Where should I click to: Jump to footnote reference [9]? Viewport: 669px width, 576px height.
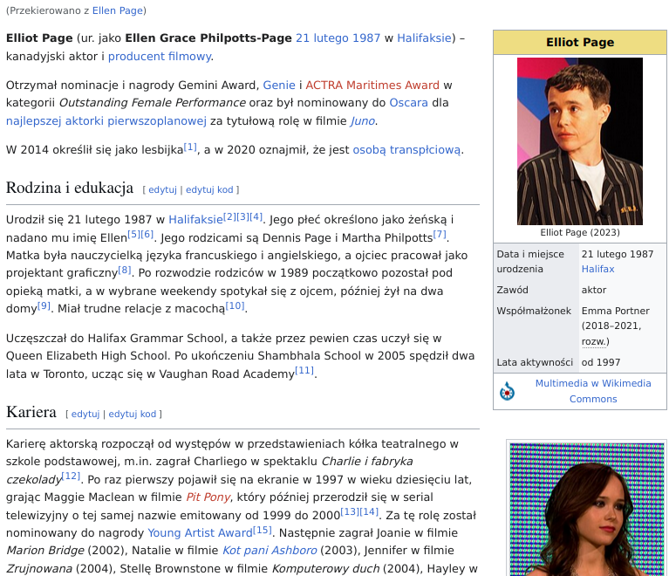tap(44, 305)
